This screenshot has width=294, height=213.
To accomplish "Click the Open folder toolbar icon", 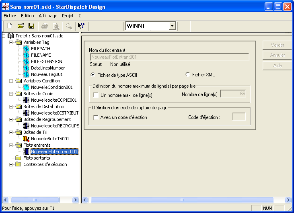I will [21, 26].
